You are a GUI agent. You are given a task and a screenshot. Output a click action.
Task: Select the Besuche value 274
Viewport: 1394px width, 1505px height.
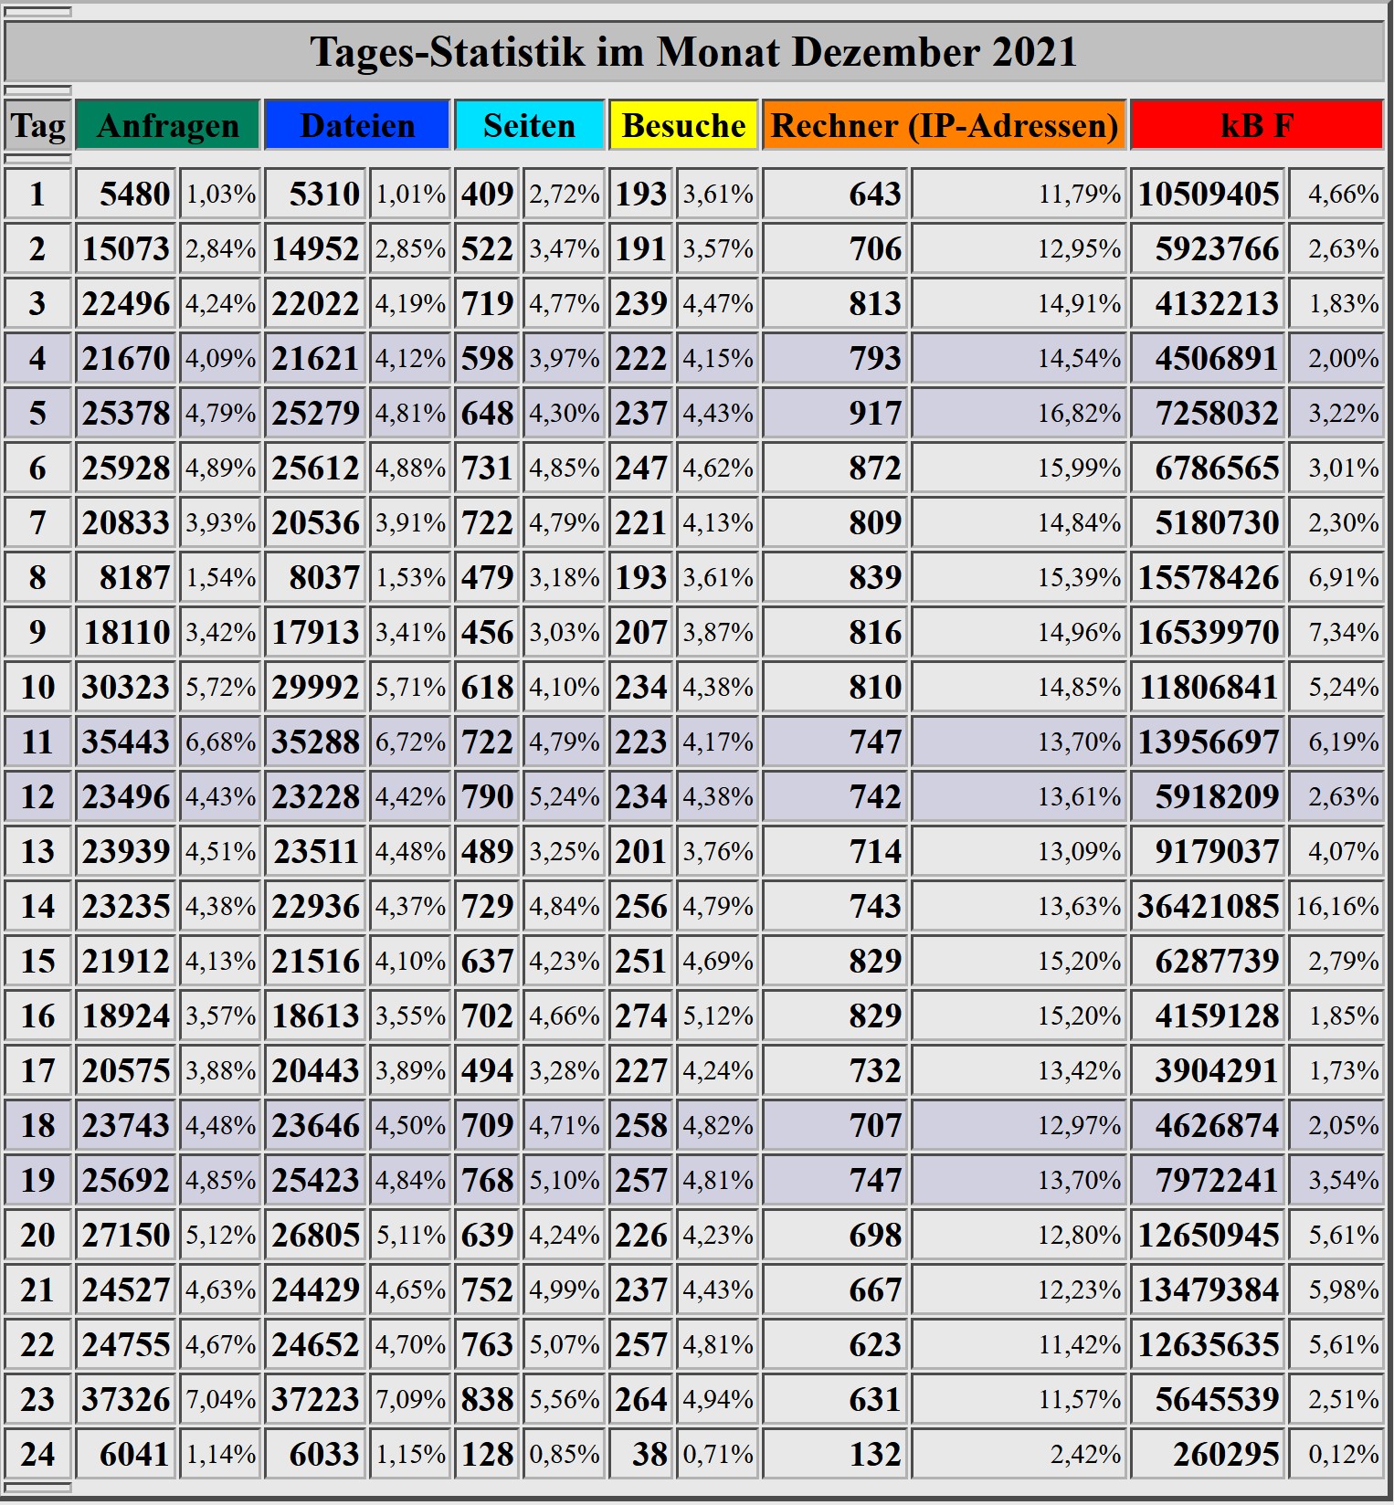[641, 1016]
